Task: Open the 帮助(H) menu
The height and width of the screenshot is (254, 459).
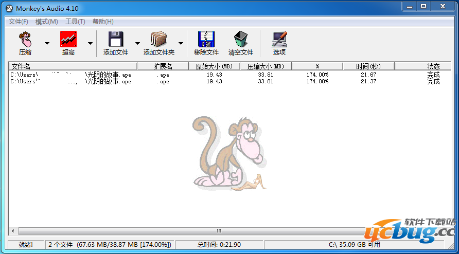Action: pyautogui.click(x=103, y=22)
